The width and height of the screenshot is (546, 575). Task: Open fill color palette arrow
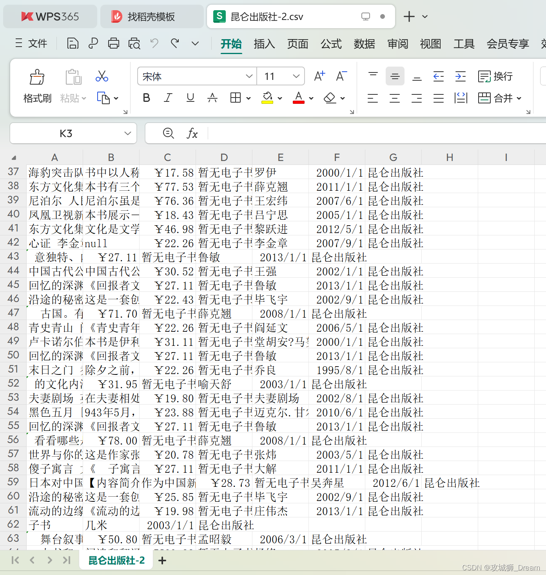280,98
